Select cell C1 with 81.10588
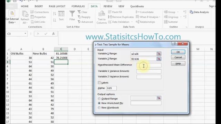This screenshot has height=124, width=221. coord(61,54)
